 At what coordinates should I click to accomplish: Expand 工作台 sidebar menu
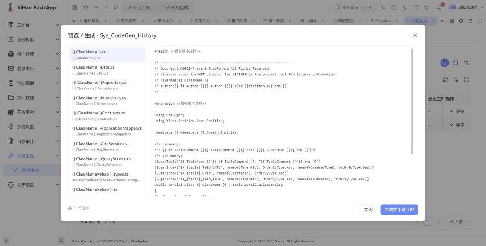pyautogui.click(x=34, y=25)
